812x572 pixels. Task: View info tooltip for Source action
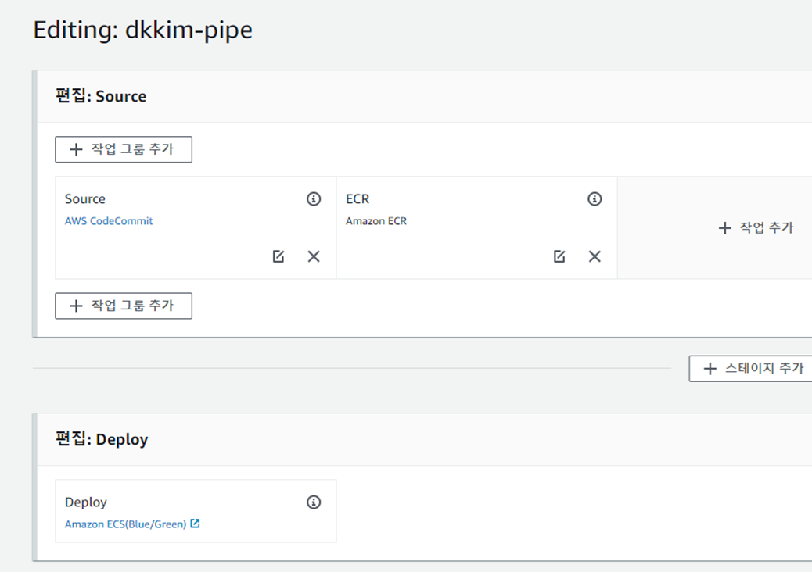pyautogui.click(x=314, y=199)
